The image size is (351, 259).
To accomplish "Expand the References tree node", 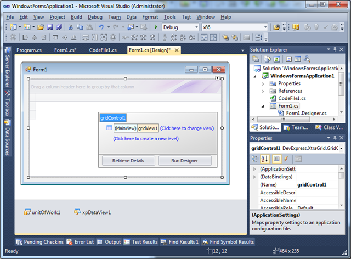I will (263, 91).
